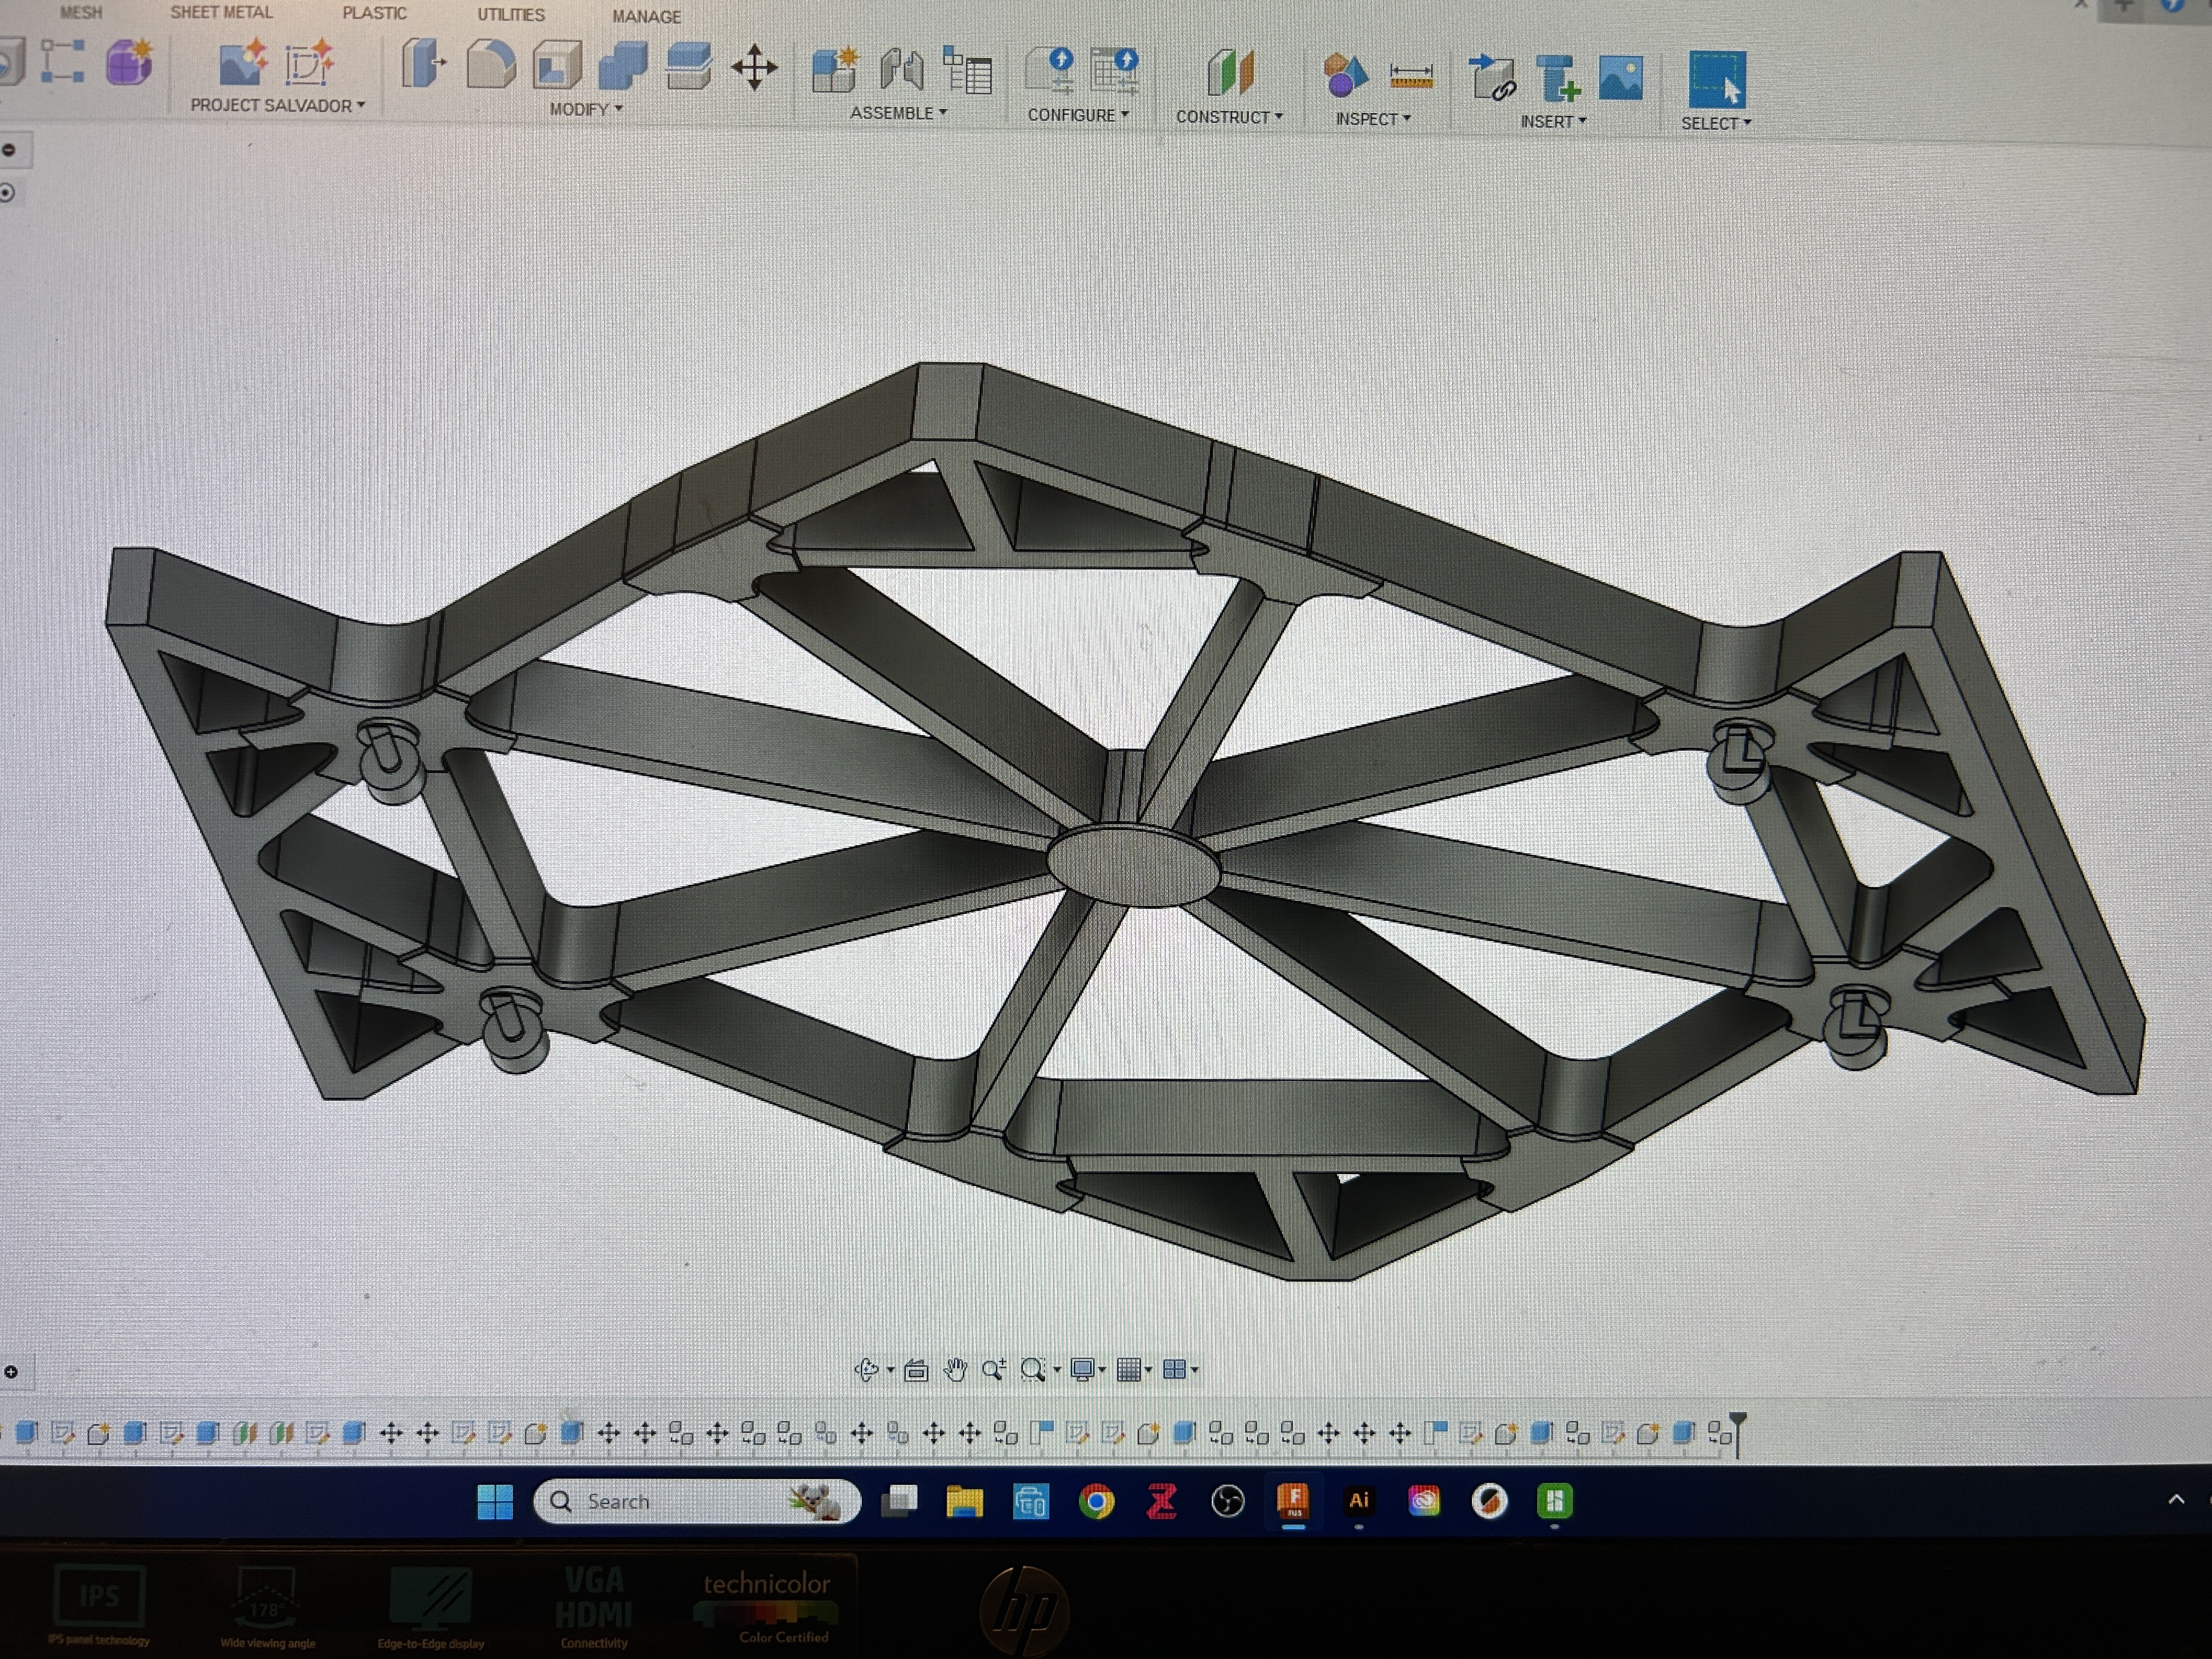The width and height of the screenshot is (2212, 1659).
Task: Switch to the MESH tab
Action: coord(81,12)
